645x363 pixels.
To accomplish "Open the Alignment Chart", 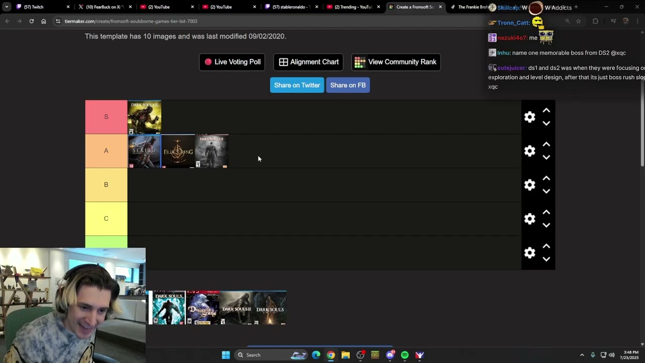I will [308, 62].
